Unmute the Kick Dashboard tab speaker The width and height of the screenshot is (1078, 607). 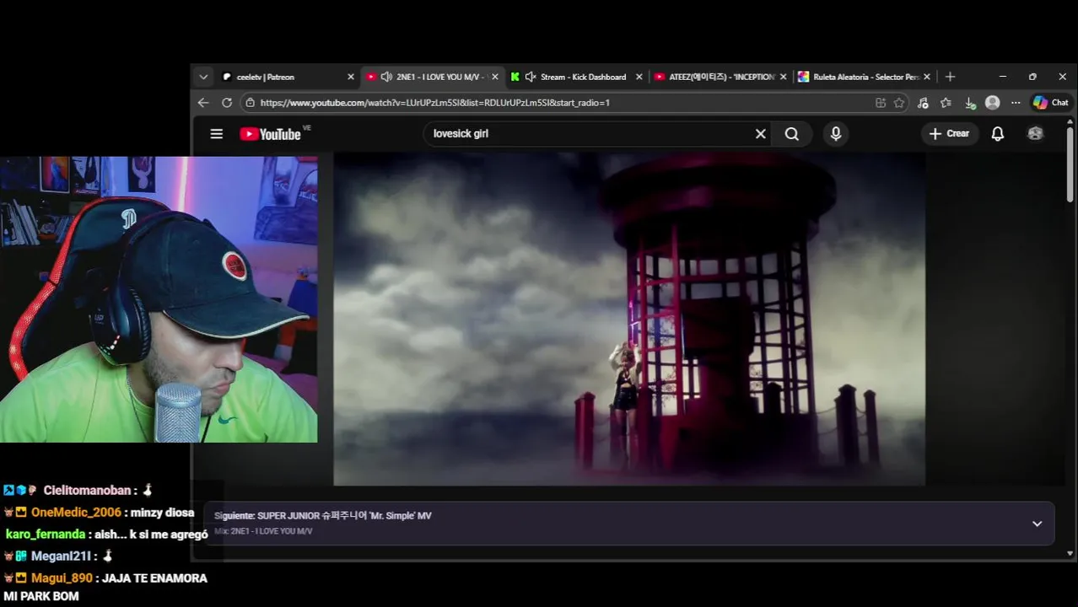point(531,77)
